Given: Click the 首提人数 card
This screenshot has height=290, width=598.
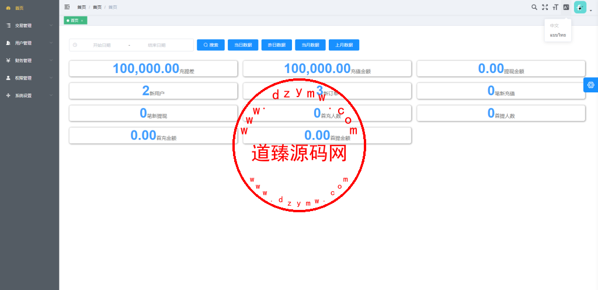Looking at the screenshot, I should (500, 113).
